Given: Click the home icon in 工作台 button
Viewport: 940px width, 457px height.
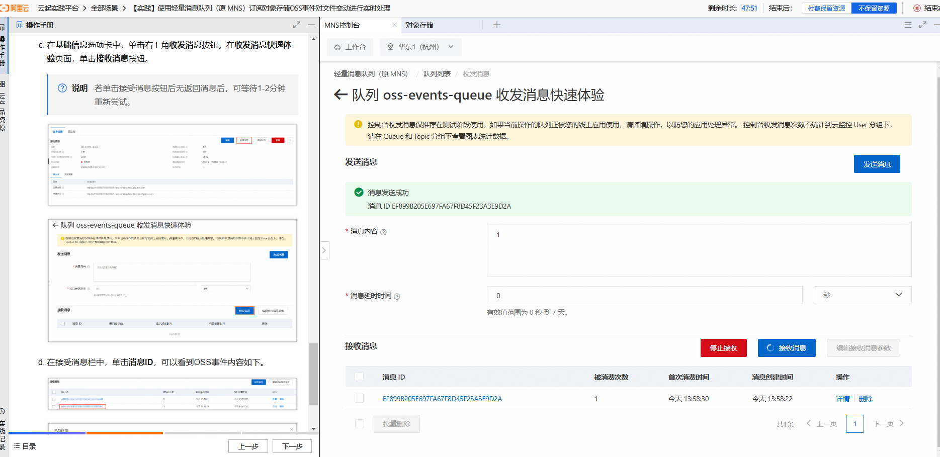Looking at the screenshot, I should [337, 47].
